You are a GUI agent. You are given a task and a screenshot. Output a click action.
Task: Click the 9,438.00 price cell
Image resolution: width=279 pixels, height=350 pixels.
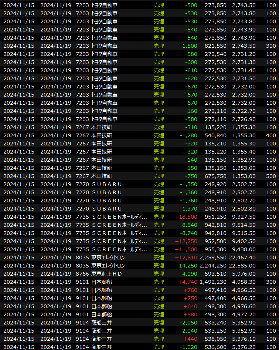pyautogui.click(x=244, y=249)
